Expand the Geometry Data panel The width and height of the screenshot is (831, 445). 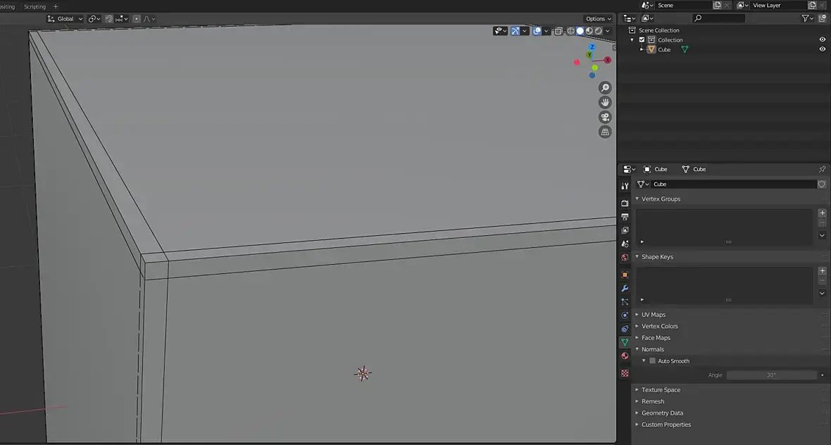click(637, 413)
